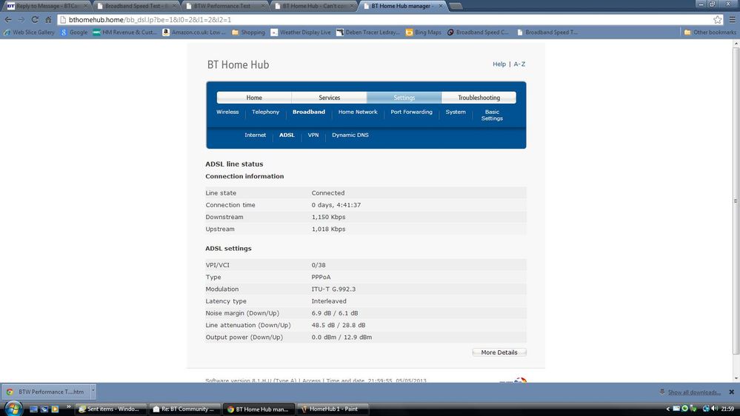Click the browser home icon
740x416 pixels.
[48, 20]
